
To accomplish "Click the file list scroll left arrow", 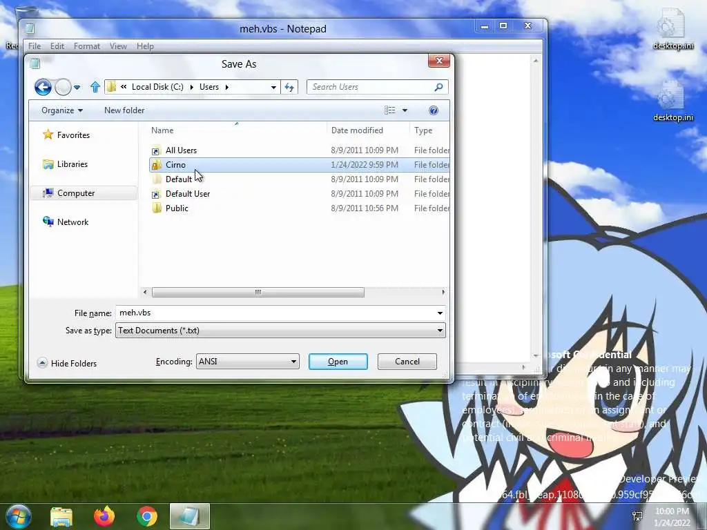I will click(145, 292).
